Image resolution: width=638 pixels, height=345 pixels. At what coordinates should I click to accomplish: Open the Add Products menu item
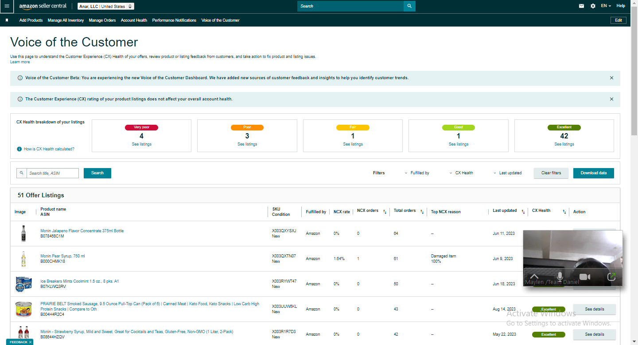(31, 20)
